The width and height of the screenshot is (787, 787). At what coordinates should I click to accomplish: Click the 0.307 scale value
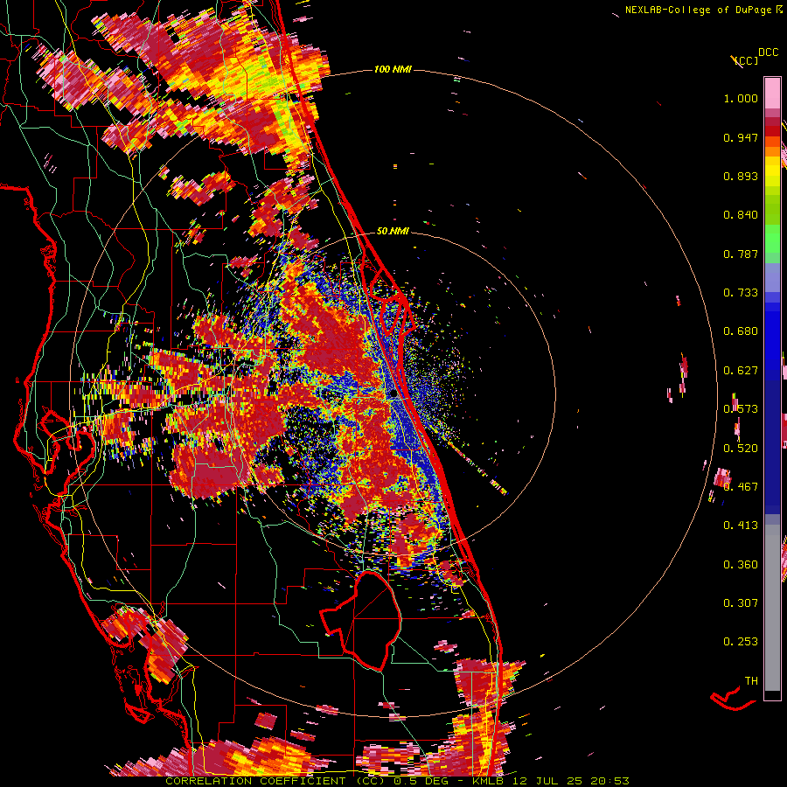tap(741, 603)
